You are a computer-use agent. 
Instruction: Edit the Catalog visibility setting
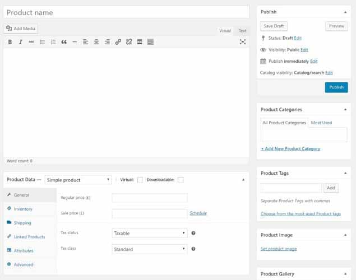(329, 73)
